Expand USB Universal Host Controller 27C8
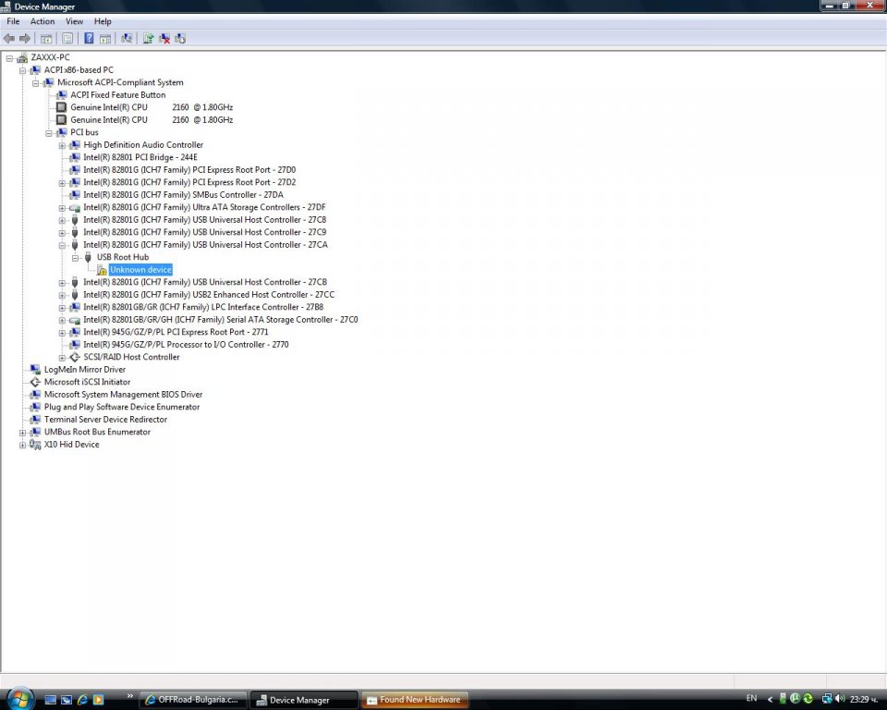This screenshot has width=887, height=710. click(62, 220)
